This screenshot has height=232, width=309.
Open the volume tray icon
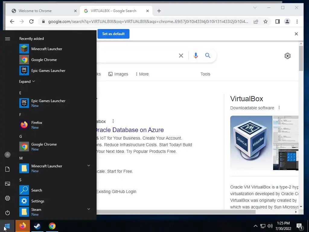click(x=270, y=226)
